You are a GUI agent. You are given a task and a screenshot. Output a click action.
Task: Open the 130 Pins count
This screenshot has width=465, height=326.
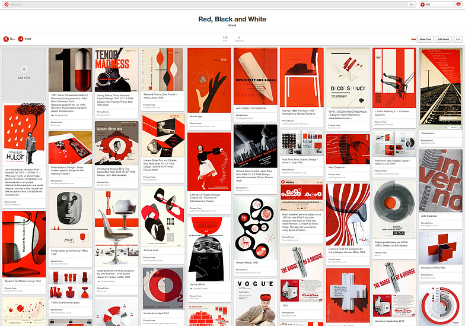225,39
